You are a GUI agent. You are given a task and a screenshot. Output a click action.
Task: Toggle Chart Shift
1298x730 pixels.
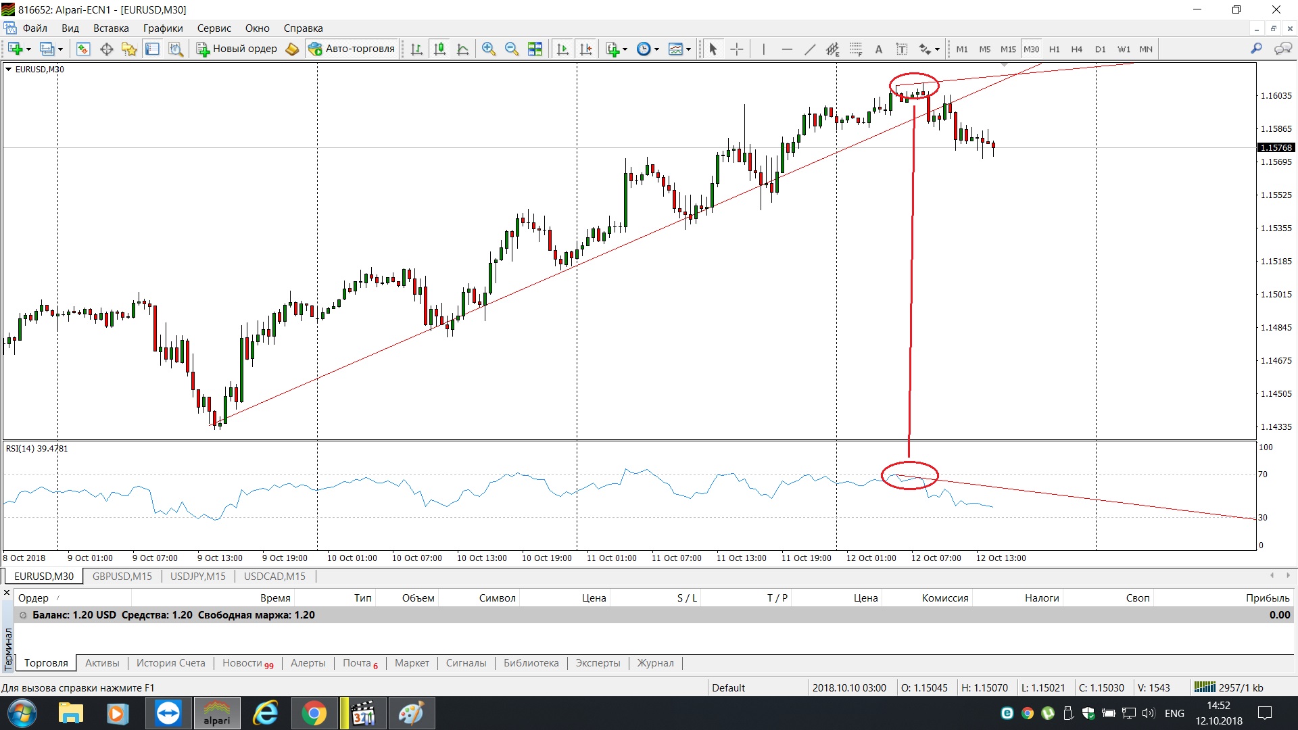click(x=585, y=49)
